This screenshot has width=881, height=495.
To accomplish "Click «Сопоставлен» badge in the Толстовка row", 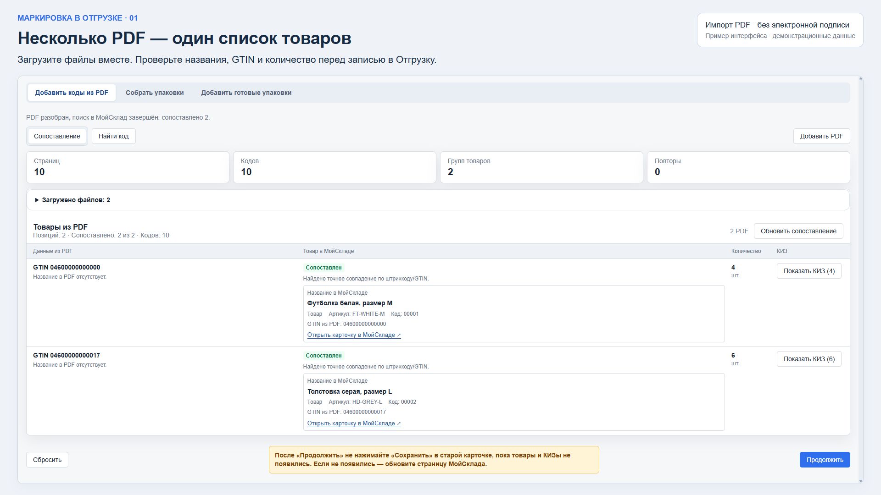I will click(x=323, y=356).
